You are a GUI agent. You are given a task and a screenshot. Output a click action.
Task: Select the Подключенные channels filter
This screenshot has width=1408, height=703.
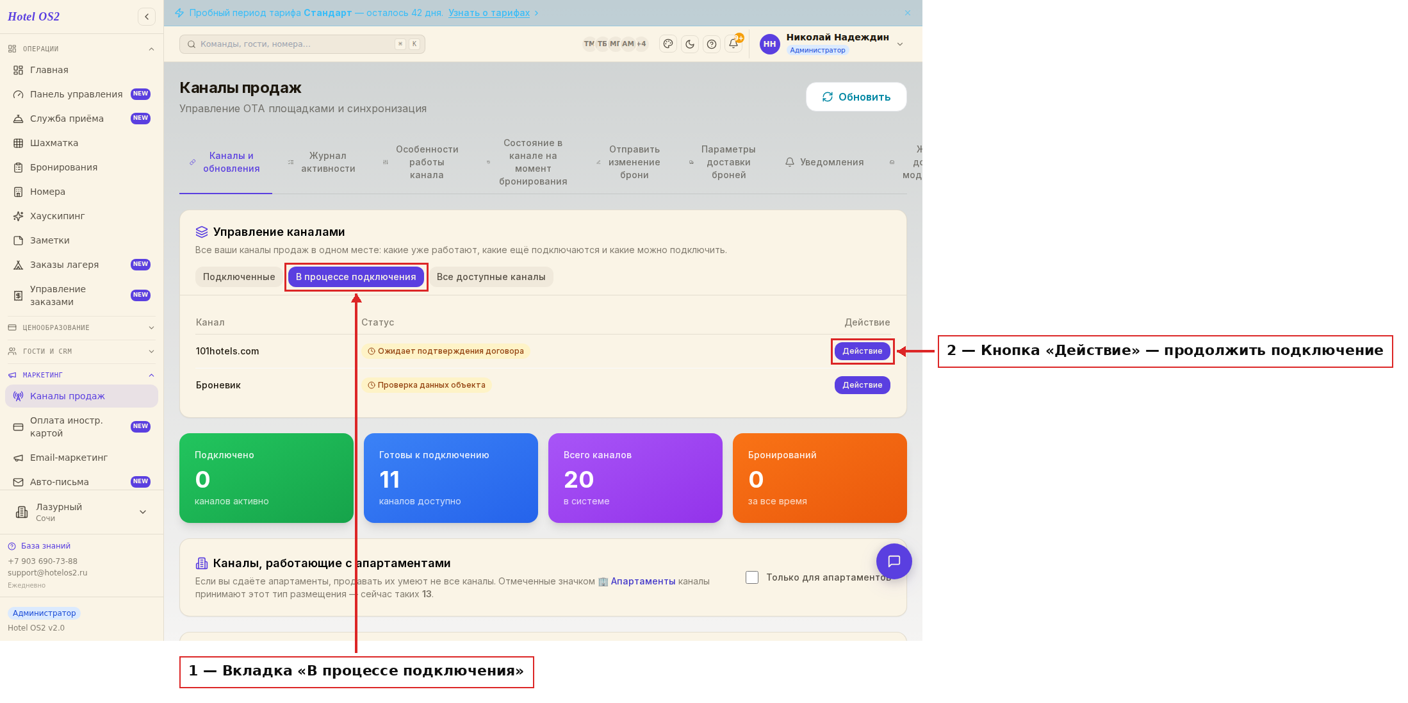click(x=239, y=277)
